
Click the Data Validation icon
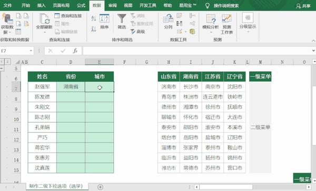tap(180, 32)
